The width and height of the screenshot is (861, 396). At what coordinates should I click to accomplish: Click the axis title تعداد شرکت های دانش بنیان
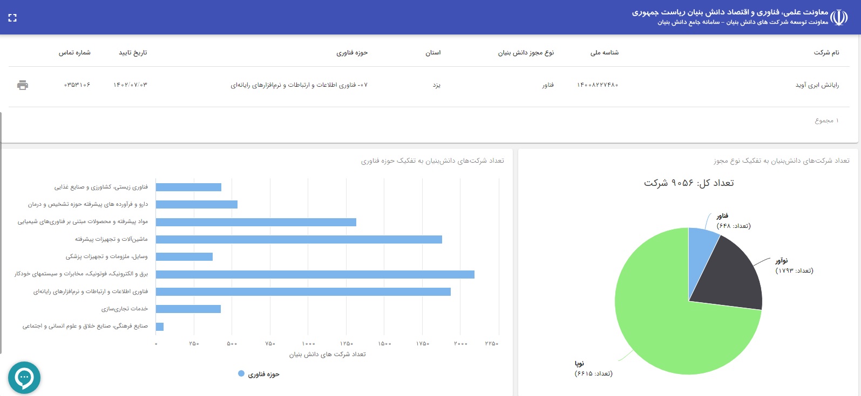coord(328,354)
